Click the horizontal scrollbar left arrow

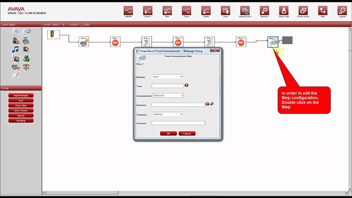click(x=44, y=193)
